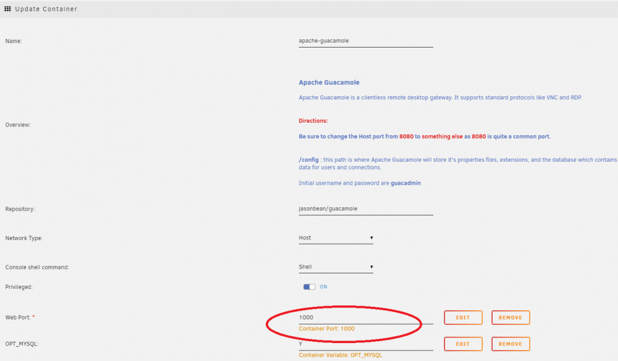Viewport: 618px width, 361px height.
Task: Click the '/config' path text
Action: click(x=308, y=160)
